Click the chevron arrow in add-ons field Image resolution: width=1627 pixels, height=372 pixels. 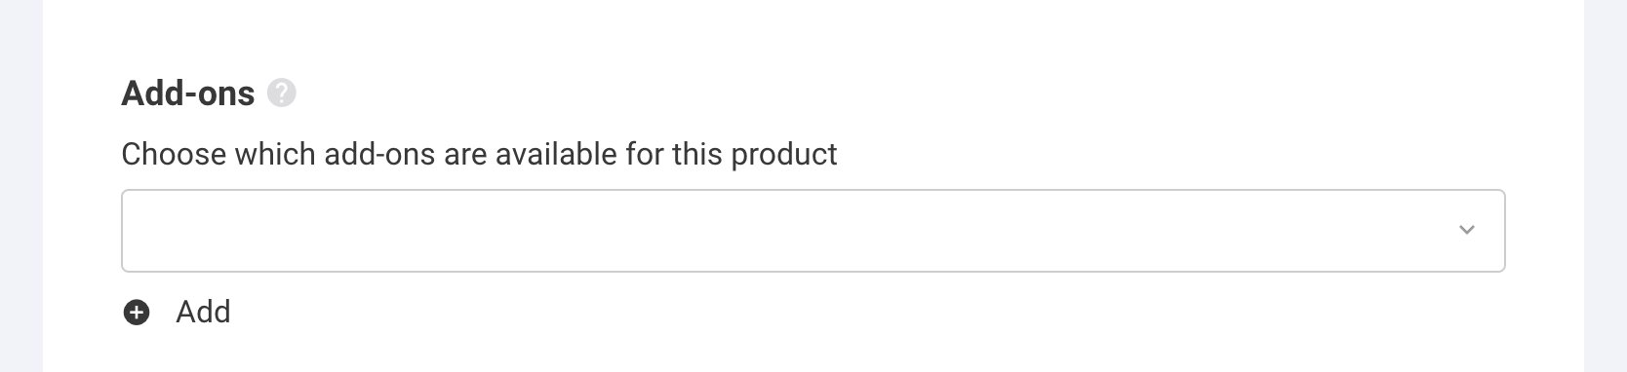tap(1466, 231)
